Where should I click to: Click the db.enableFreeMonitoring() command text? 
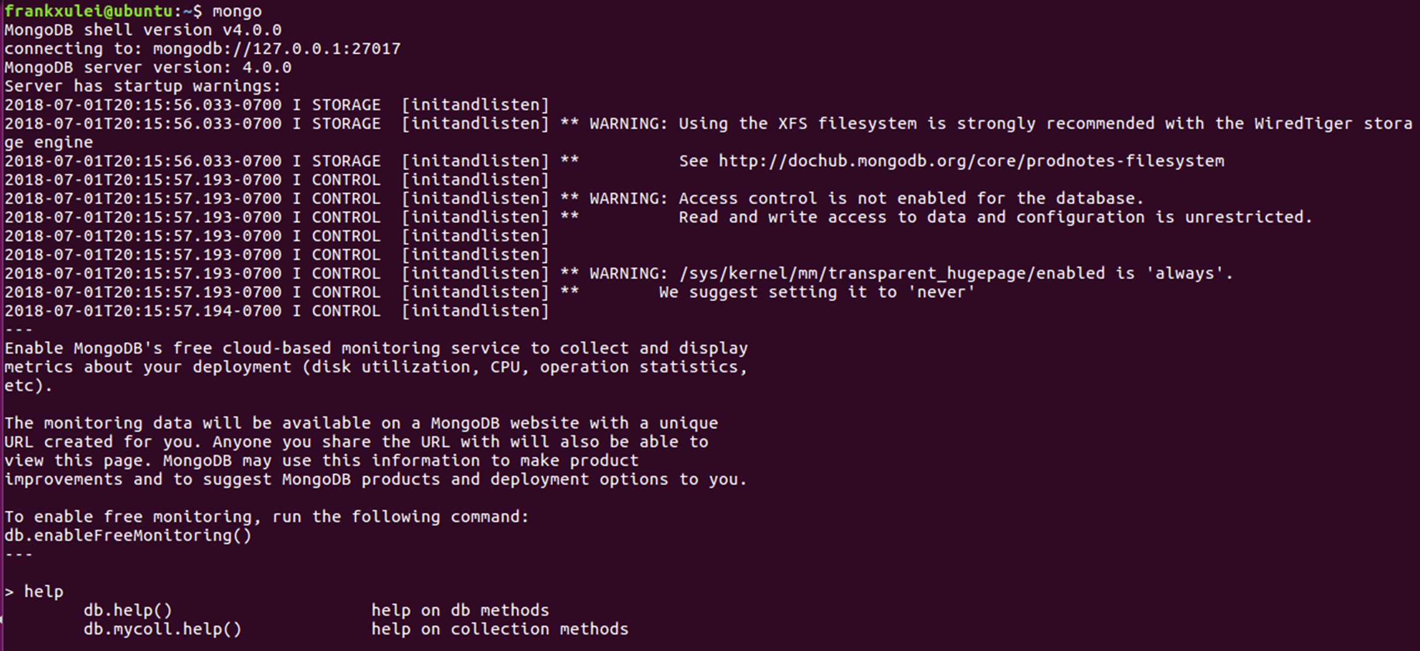[128, 535]
